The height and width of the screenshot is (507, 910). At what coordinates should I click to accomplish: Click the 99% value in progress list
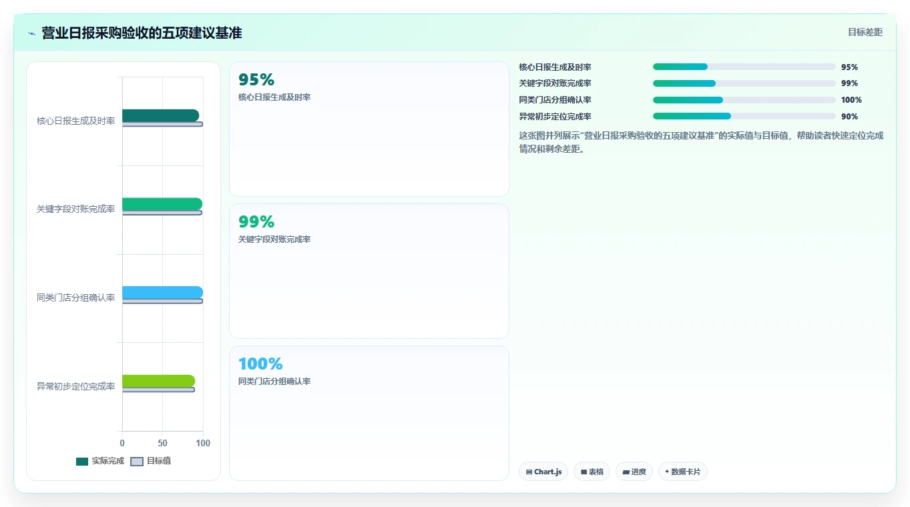[849, 83]
